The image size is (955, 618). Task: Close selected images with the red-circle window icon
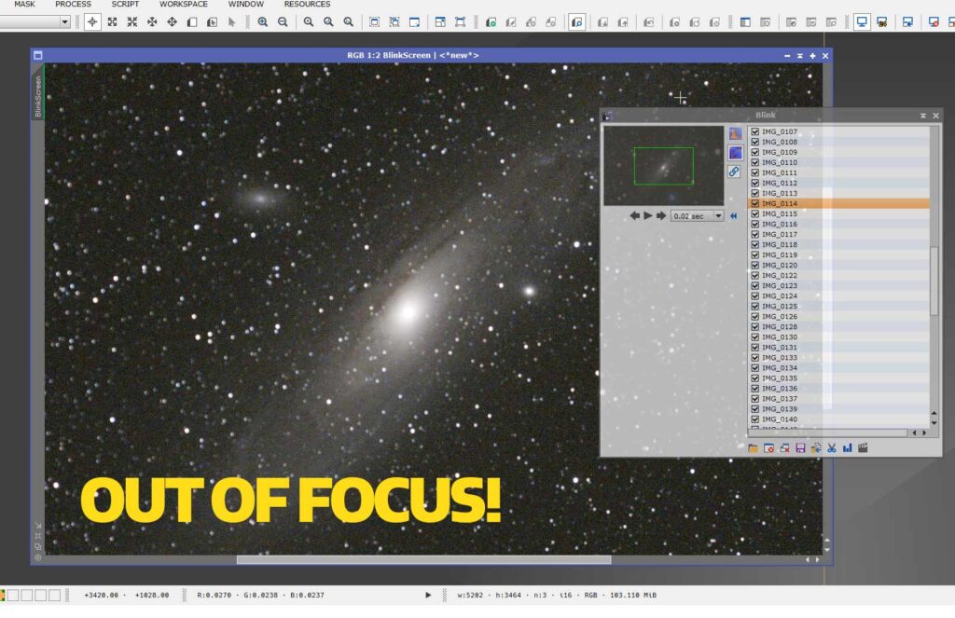pyautogui.click(x=768, y=448)
